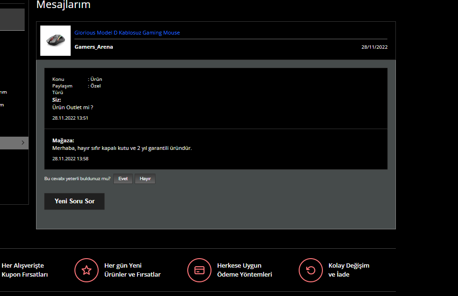
Task: Open the Glorious Model D Kablosuz Gaming Mouse link
Action: coord(127,33)
